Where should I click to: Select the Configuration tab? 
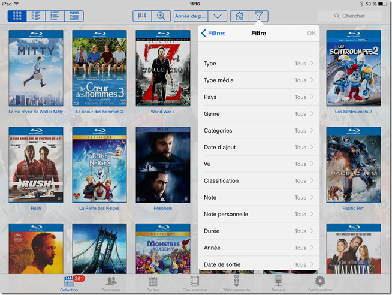pos(320,284)
